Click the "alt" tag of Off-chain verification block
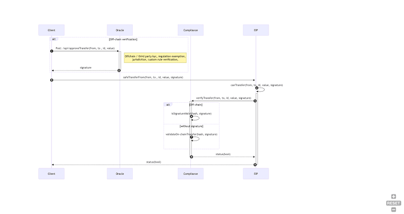This screenshot has height=214, width=404. pyautogui.click(x=54, y=39)
